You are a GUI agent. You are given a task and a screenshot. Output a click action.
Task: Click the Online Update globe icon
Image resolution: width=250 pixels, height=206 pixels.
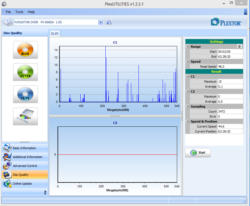[x=7, y=184]
